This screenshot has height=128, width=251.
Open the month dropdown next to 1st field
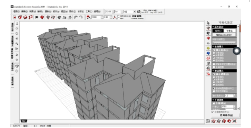tap(135, 12)
